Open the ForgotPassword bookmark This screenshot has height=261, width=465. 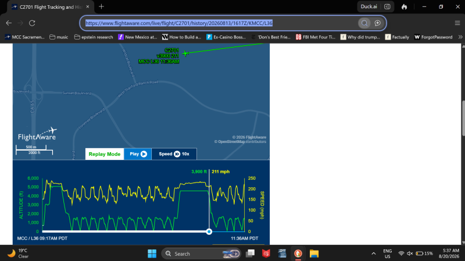[433, 37]
